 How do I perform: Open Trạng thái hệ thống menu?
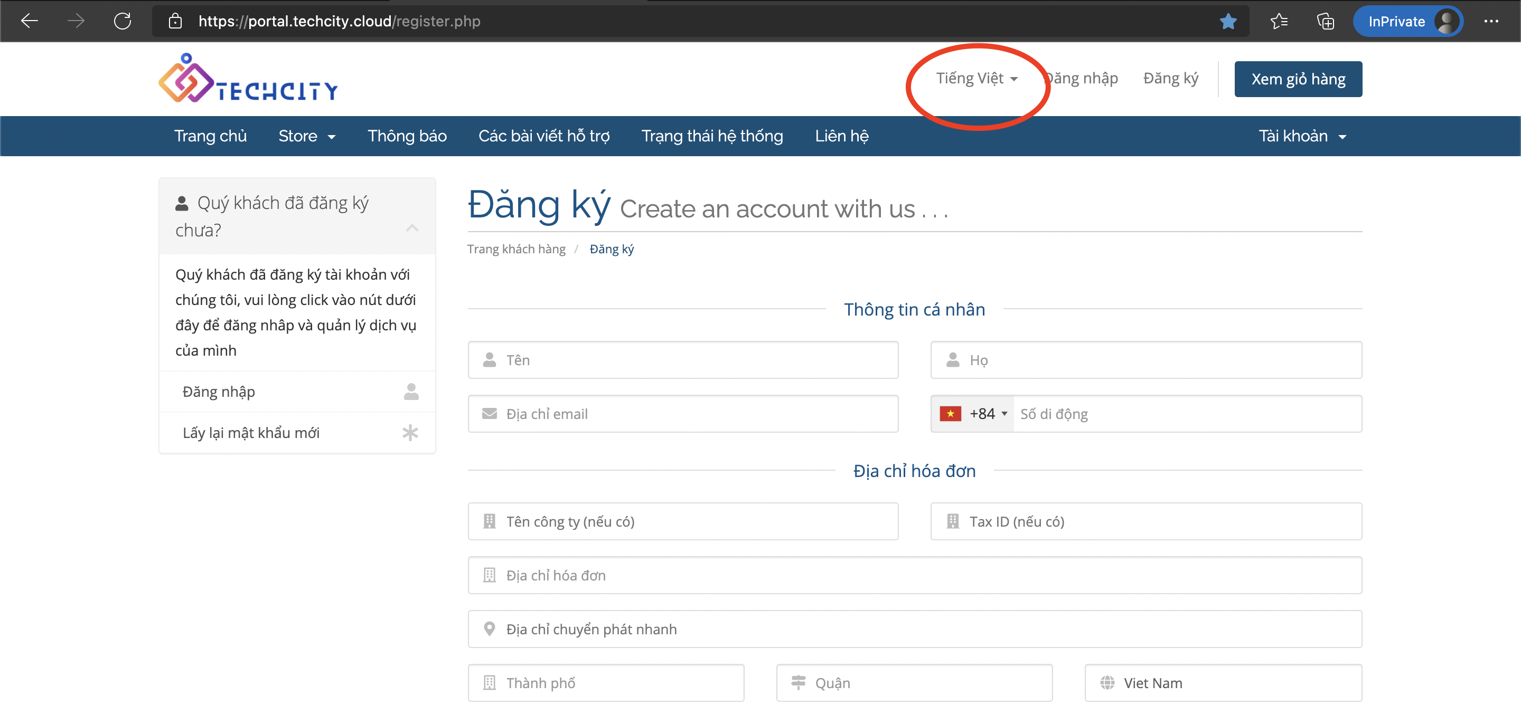[712, 136]
